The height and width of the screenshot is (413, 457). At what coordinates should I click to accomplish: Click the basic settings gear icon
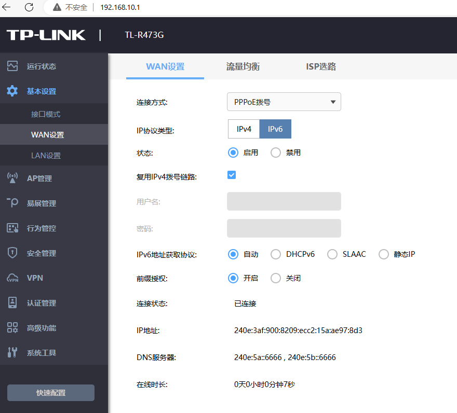tap(12, 91)
